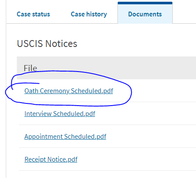Click the File column header

(x=30, y=68)
